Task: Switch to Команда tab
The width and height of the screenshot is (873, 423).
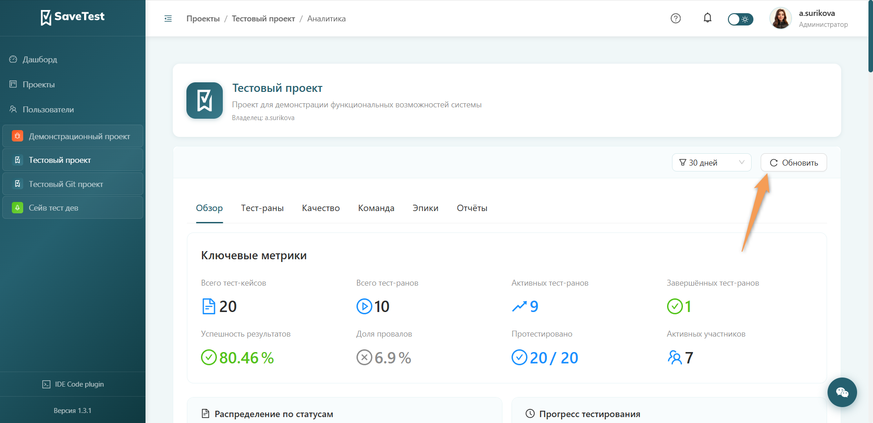Action: (376, 208)
